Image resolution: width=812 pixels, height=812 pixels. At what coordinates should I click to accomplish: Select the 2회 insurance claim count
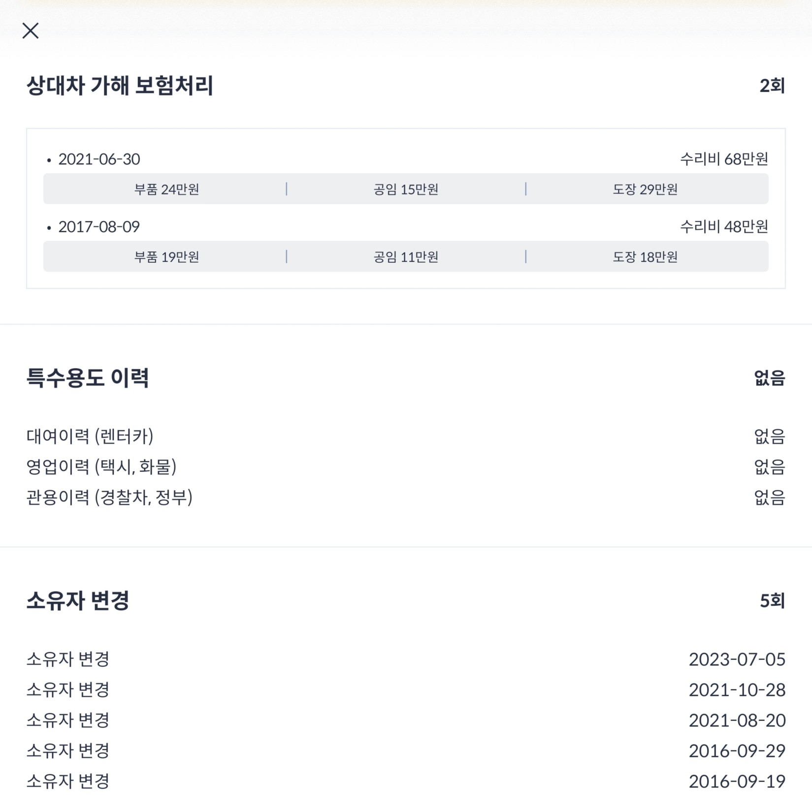point(772,86)
